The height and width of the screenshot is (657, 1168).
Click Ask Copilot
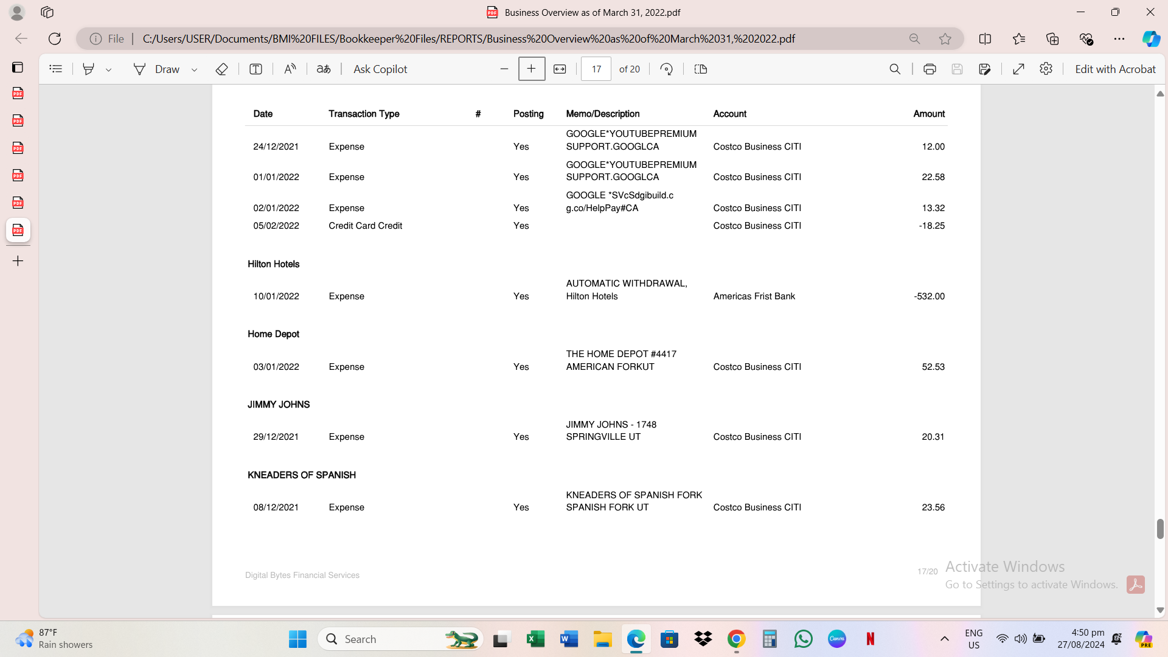tap(380, 69)
